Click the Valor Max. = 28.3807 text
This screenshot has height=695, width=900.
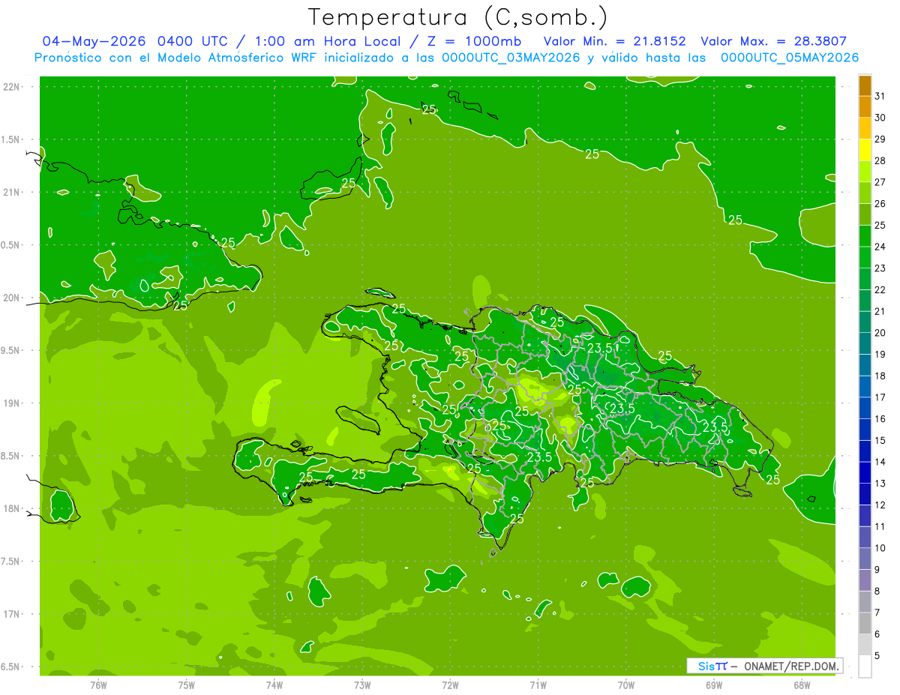pyautogui.click(x=773, y=41)
